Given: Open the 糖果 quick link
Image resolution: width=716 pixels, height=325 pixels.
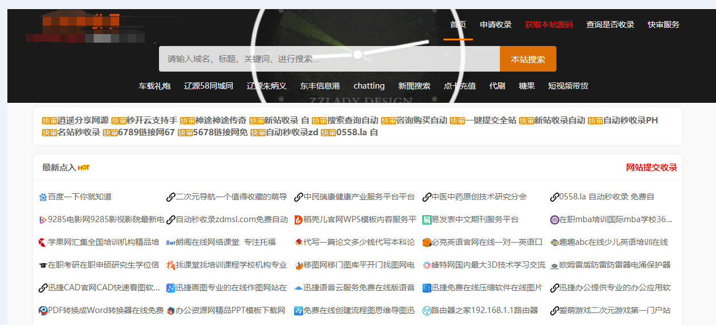Looking at the screenshot, I should click(526, 86).
